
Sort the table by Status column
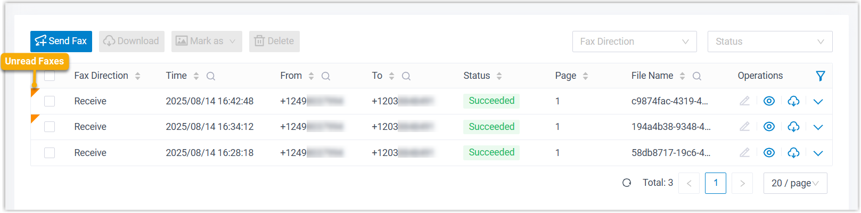tap(499, 76)
